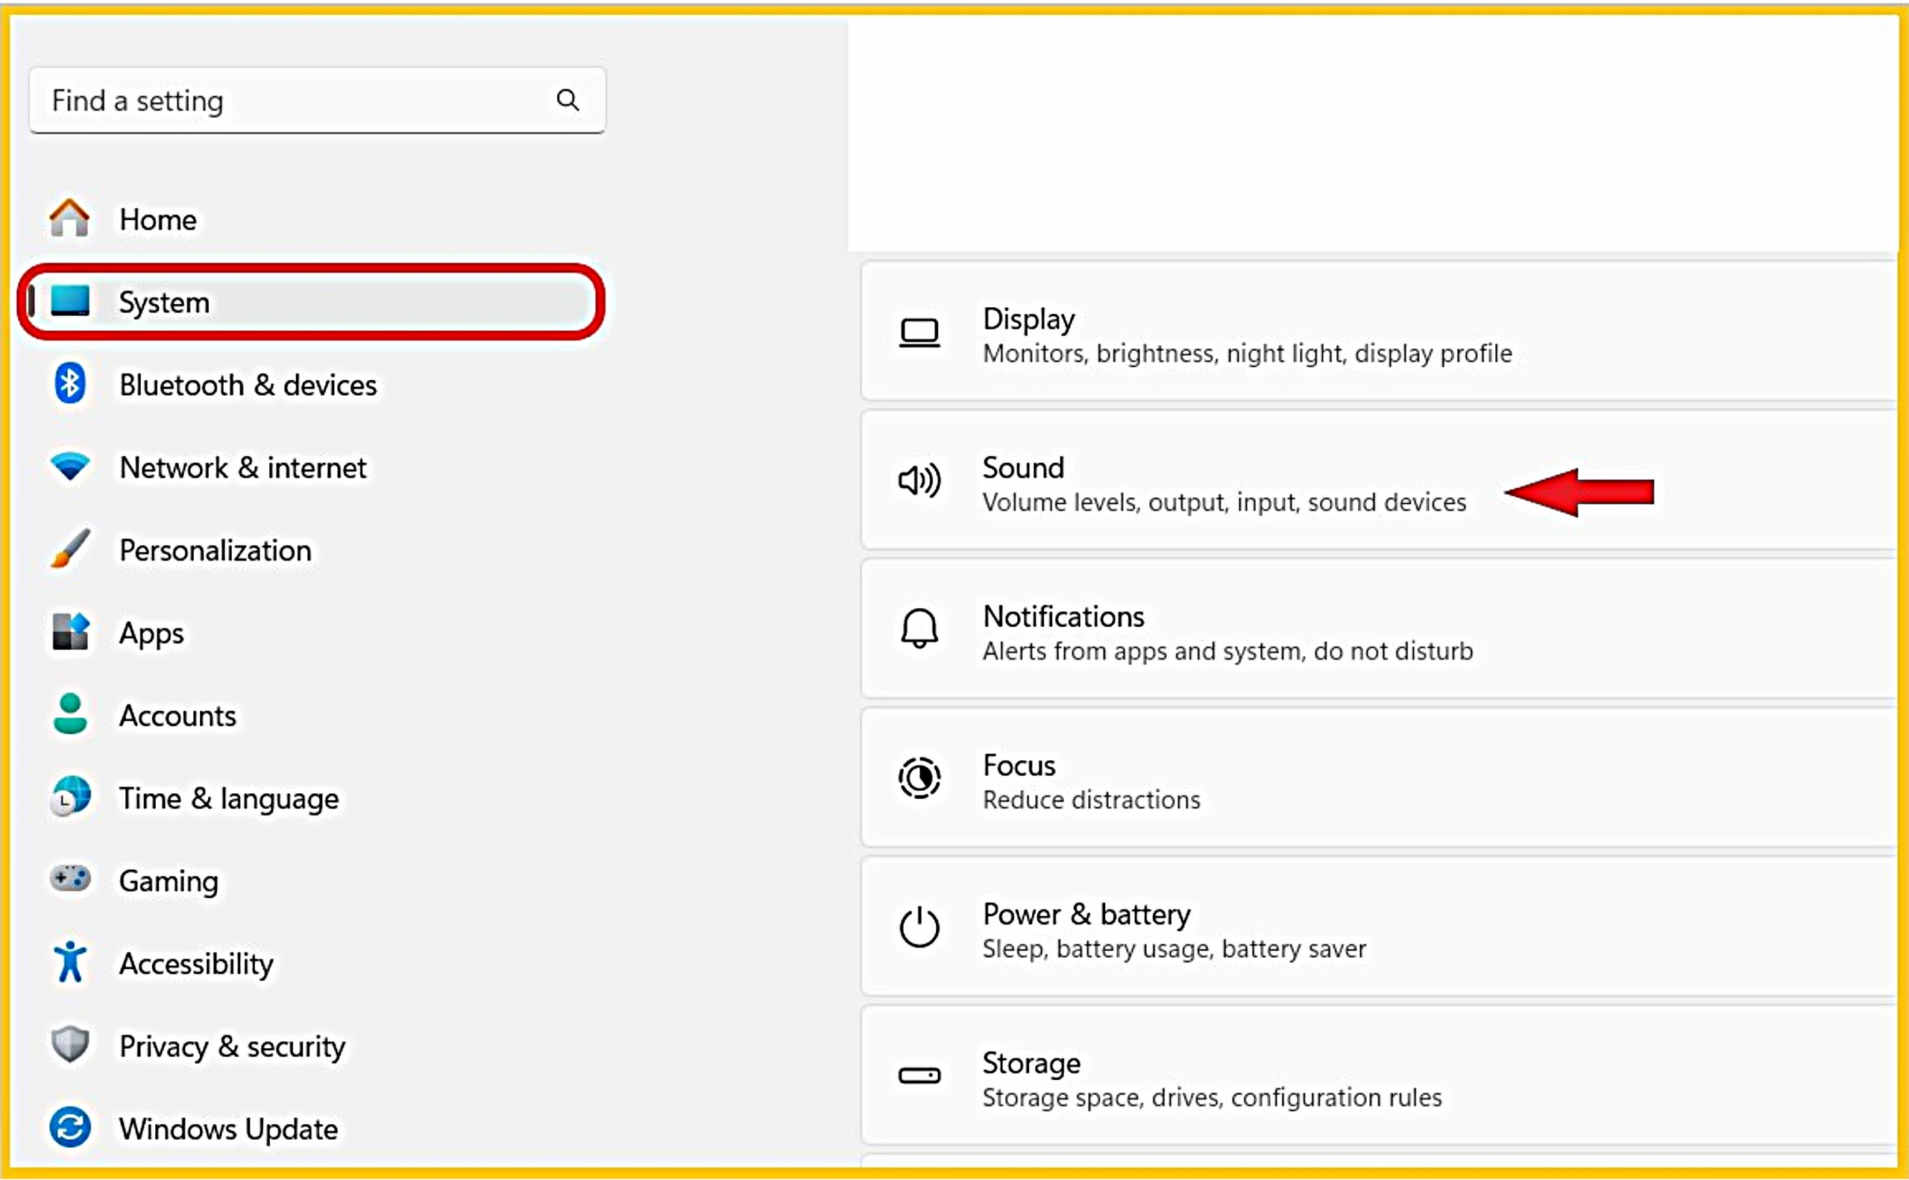
Task: Click the Privacy shield icon
Action: click(x=69, y=1045)
